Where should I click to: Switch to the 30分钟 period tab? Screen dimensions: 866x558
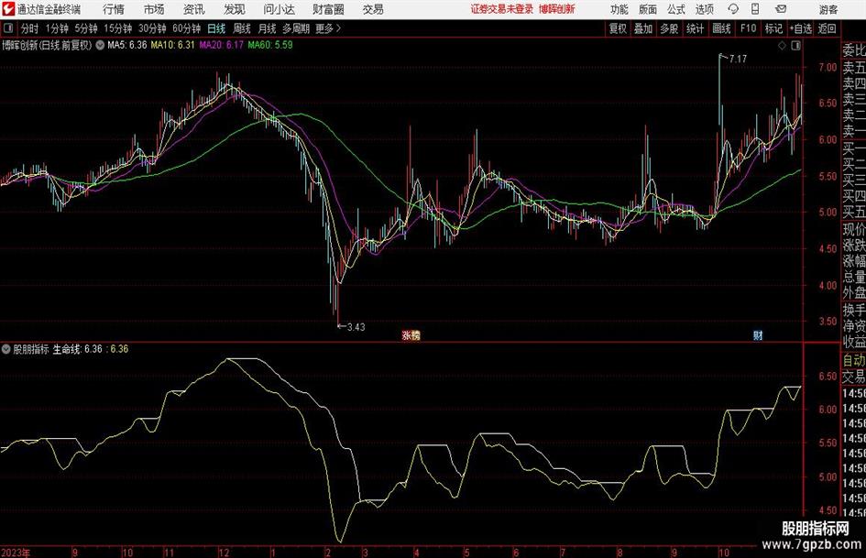152,28
